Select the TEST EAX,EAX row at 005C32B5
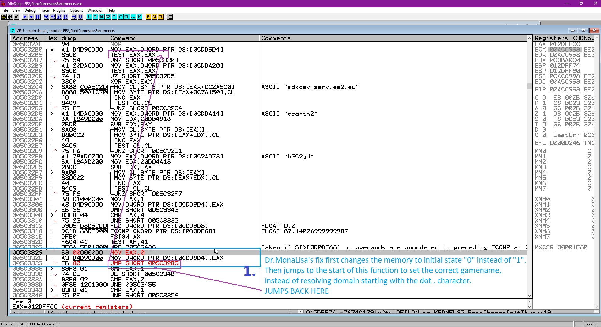Image resolution: width=601 pixels, height=327 pixels. (133, 55)
